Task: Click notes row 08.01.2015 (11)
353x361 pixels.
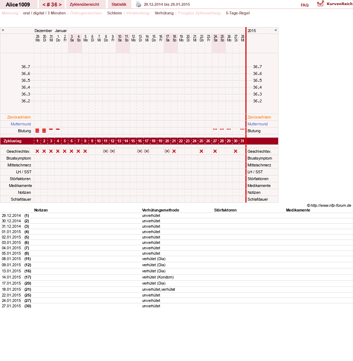Action: tap(176, 259)
